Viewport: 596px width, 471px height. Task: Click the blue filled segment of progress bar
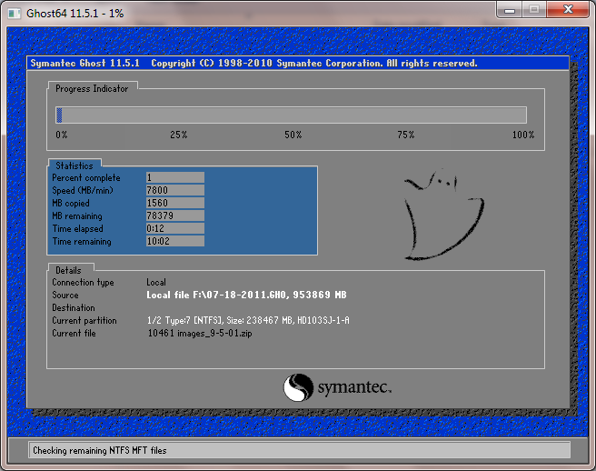click(59, 115)
